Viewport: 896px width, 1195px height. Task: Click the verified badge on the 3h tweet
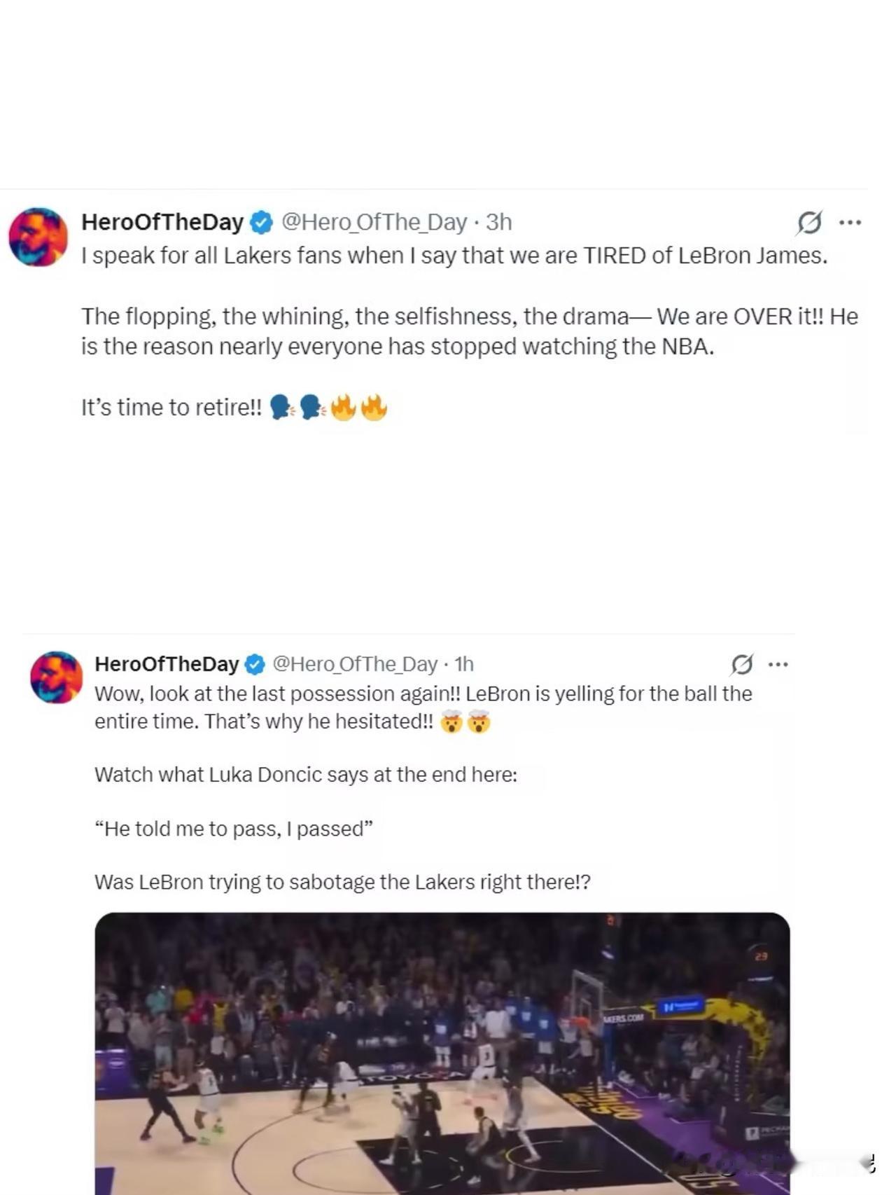coord(262,223)
